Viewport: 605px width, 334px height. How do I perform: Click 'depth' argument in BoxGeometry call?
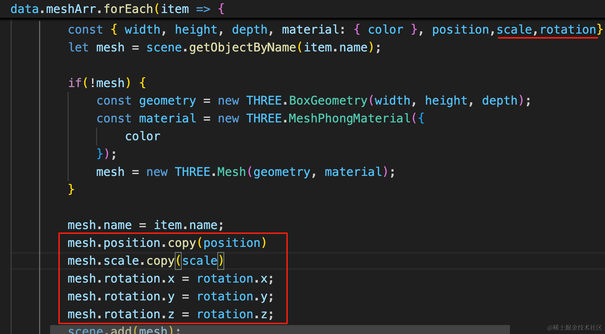[500, 101]
